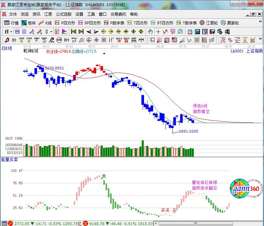Toggle the percent (%) line tool
The image size is (264, 226).
point(230,40)
